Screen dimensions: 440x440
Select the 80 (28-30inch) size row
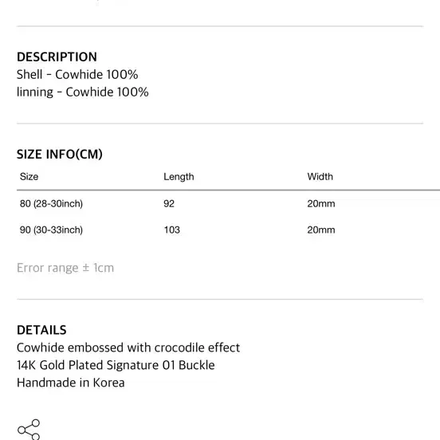229,204
